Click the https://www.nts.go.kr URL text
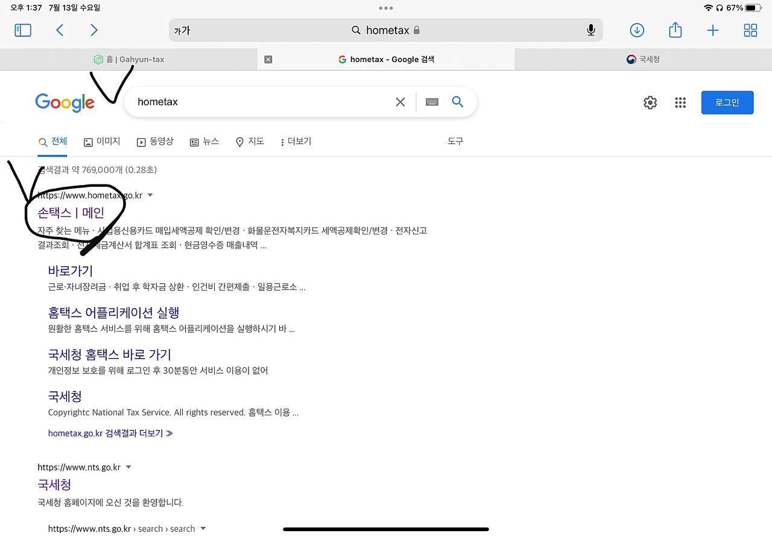772x536 pixels. [79, 467]
